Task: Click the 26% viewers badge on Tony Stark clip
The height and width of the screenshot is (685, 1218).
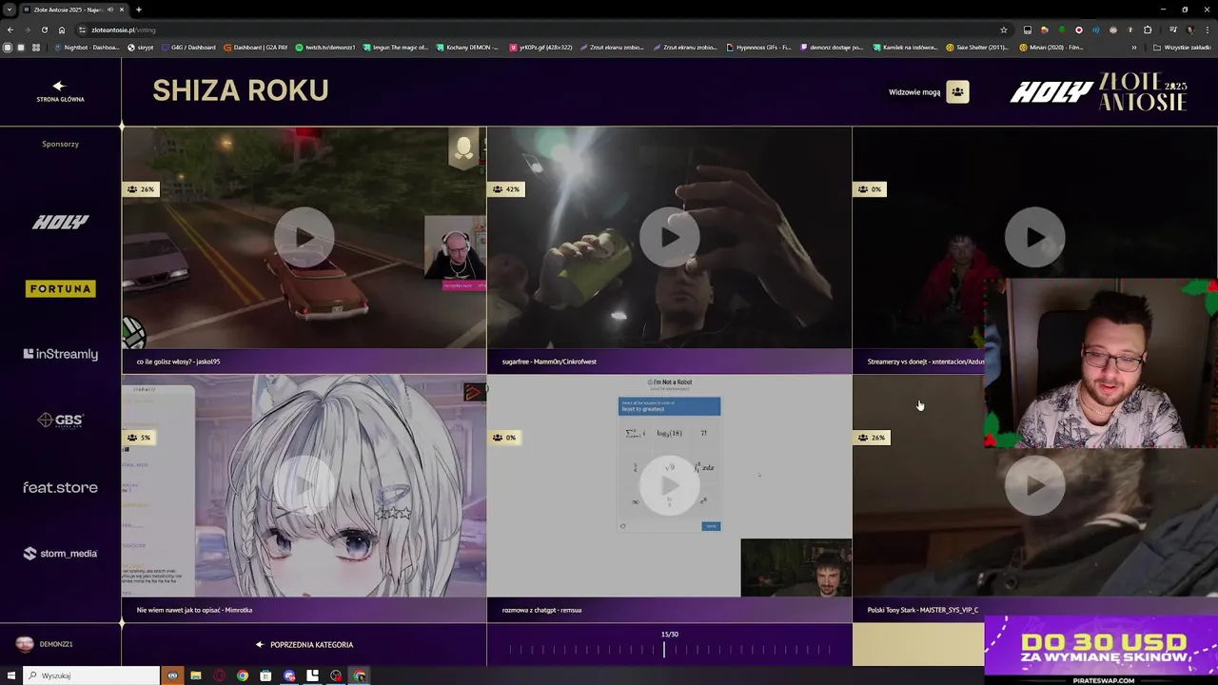Action: coord(871,438)
